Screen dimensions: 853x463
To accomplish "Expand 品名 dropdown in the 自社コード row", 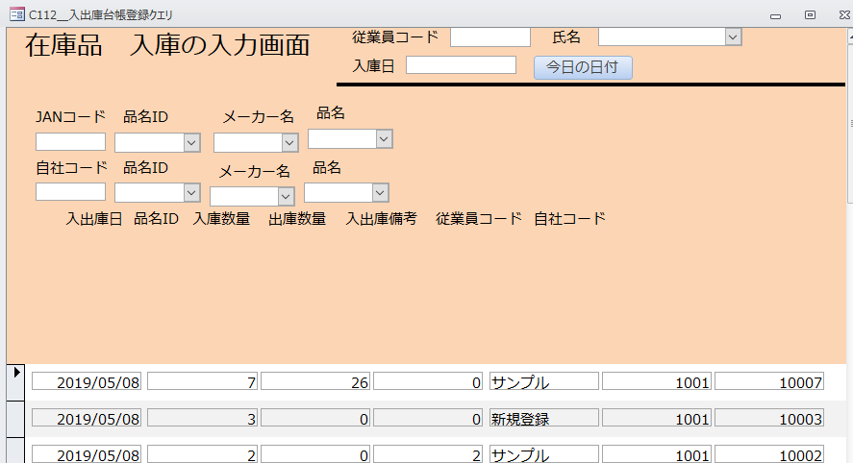I will coord(380,193).
